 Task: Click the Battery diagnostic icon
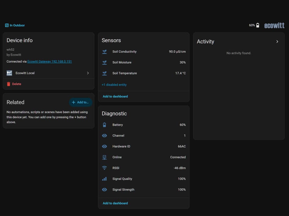pyautogui.click(x=104, y=125)
